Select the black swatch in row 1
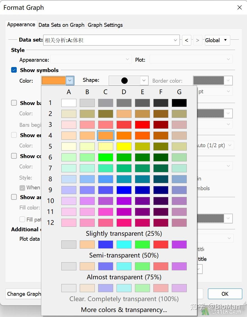This screenshot has height=317, width=247. click(x=179, y=103)
